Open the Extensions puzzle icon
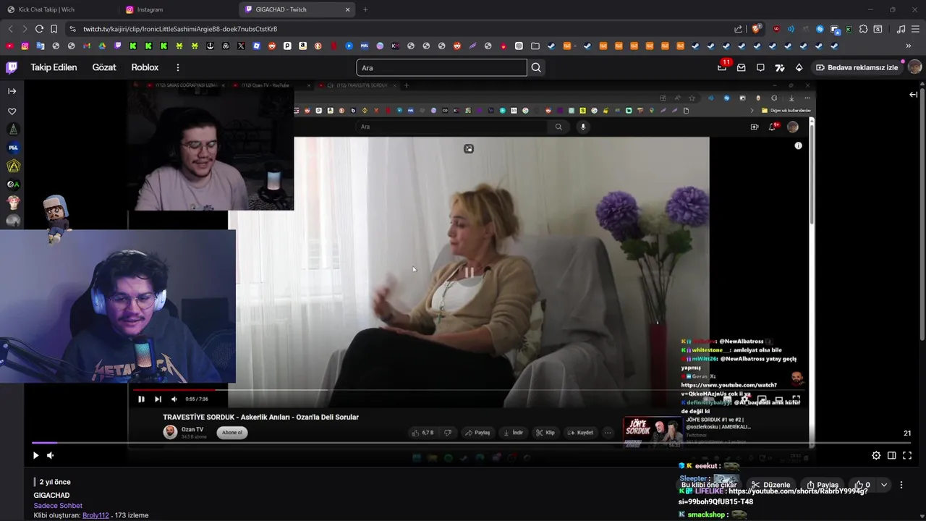Image resolution: width=926 pixels, height=521 pixels. pos(863,29)
